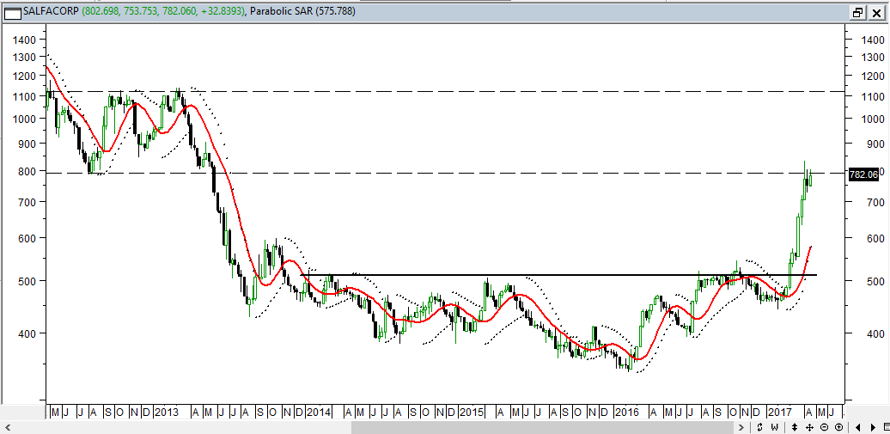Image resolution: width=890 pixels, height=434 pixels.
Task: Click the 782.06 current price label
Action: (x=863, y=175)
